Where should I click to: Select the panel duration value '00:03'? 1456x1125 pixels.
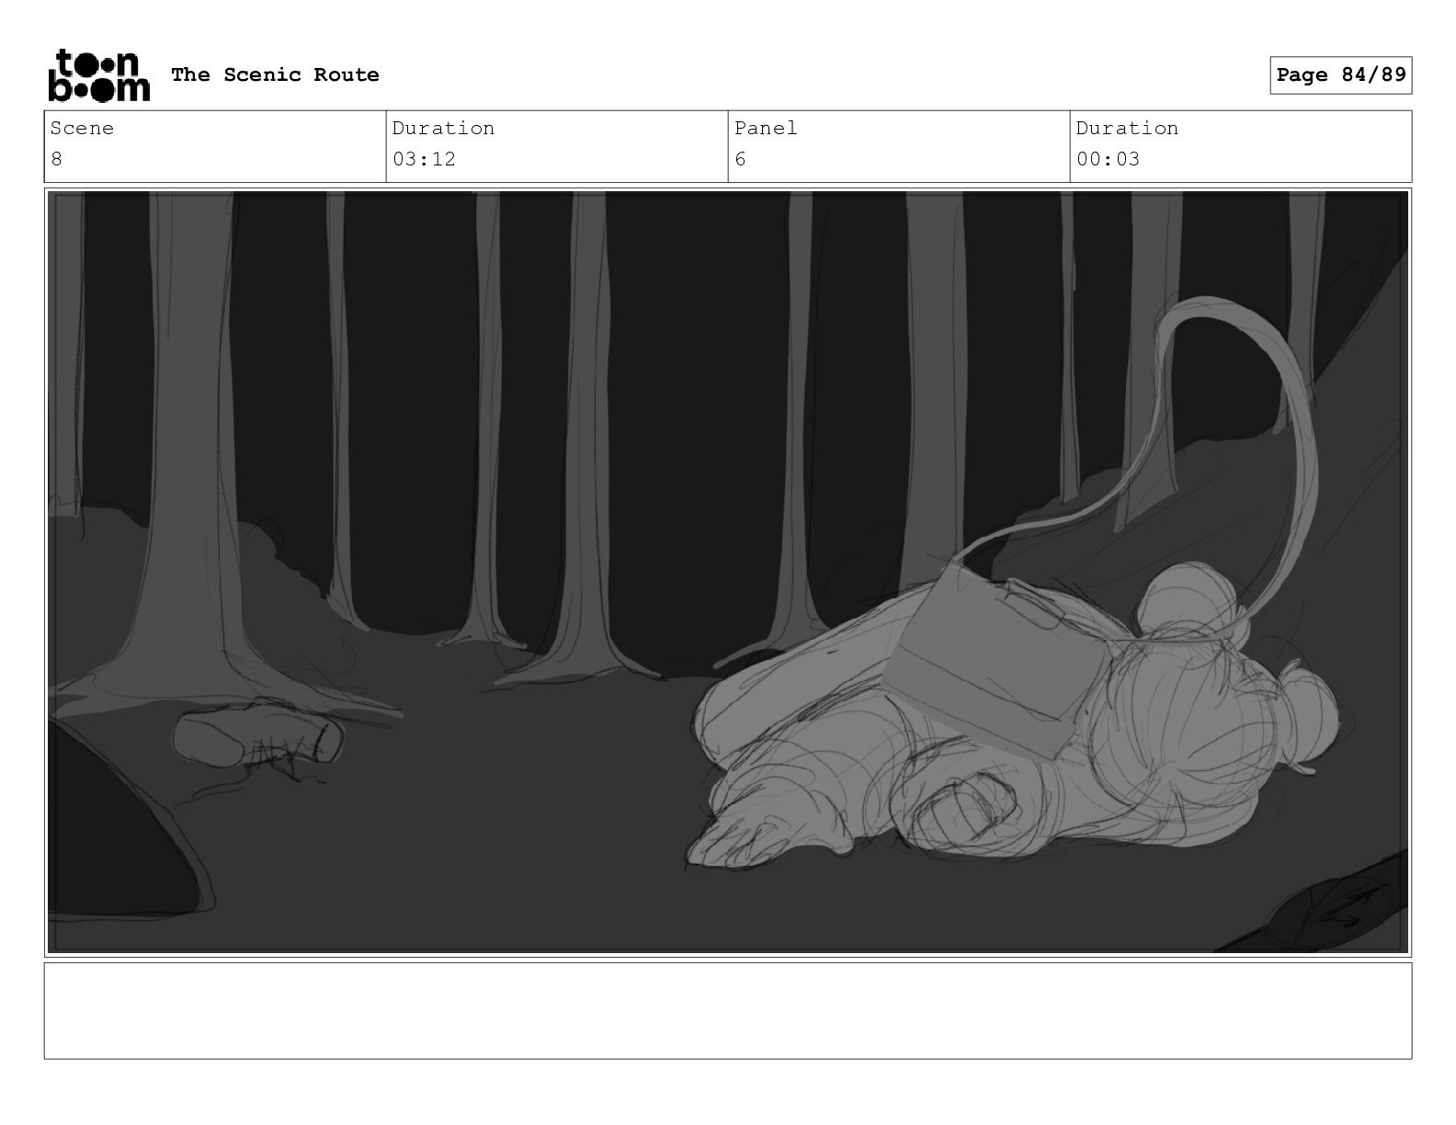point(1108,159)
